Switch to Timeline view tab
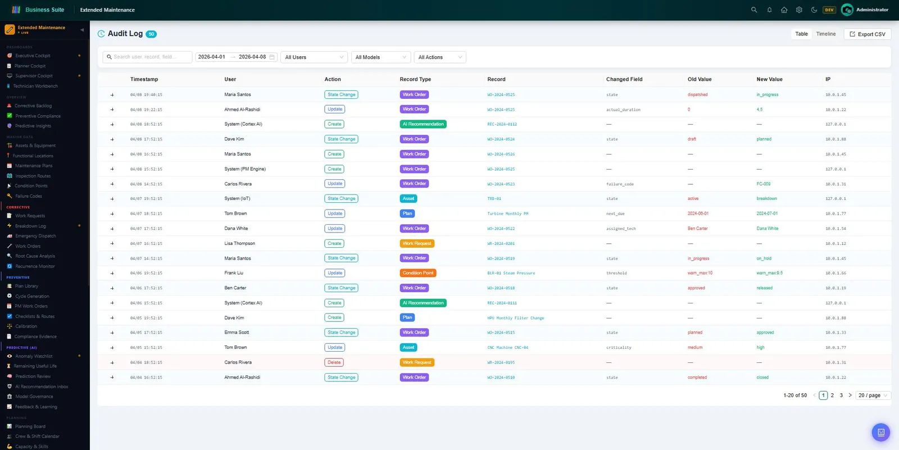 pyautogui.click(x=825, y=34)
